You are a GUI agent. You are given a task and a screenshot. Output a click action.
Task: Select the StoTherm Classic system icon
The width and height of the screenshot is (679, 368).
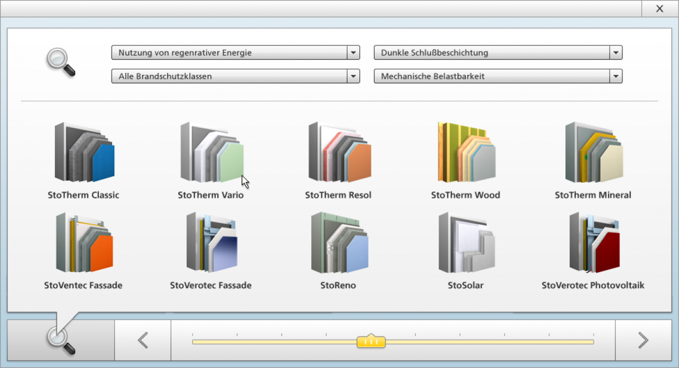(84, 152)
